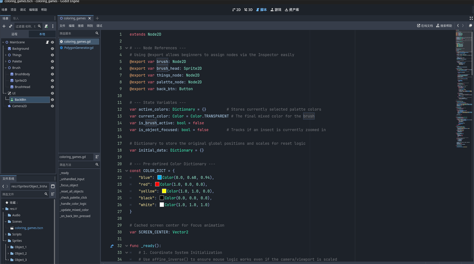This screenshot has height=264, width=474.
Task: Toggle visibility of the BackBtn node
Action: (52, 100)
